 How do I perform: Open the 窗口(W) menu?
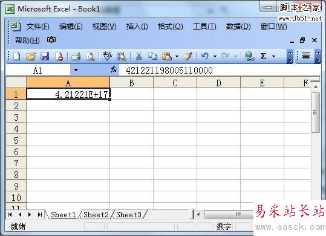pos(273,27)
